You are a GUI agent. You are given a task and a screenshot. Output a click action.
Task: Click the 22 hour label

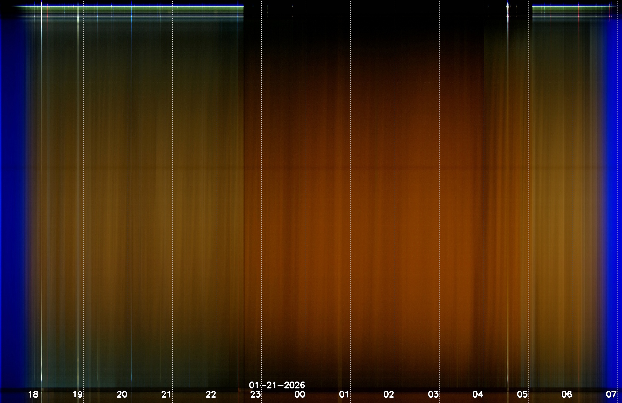click(211, 395)
